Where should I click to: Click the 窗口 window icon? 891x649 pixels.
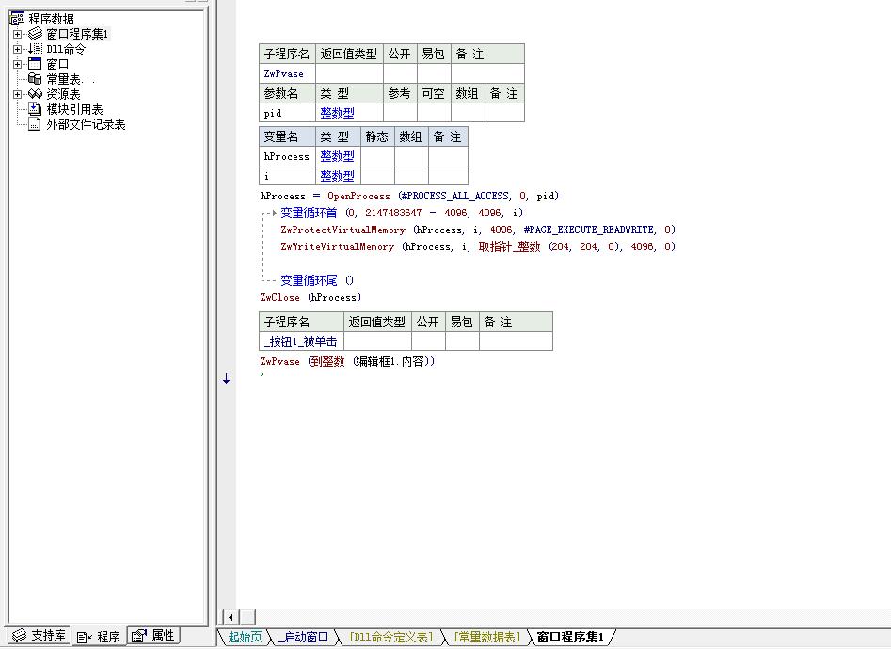click(x=35, y=64)
